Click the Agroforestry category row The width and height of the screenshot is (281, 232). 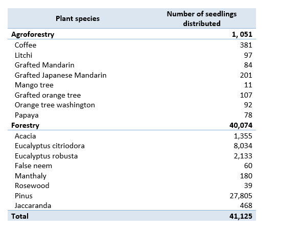click(x=132, y=34)
